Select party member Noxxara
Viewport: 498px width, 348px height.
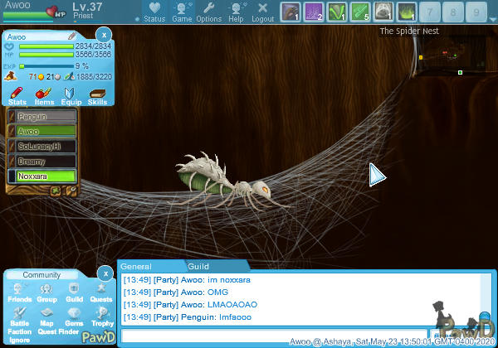[41, 176]
